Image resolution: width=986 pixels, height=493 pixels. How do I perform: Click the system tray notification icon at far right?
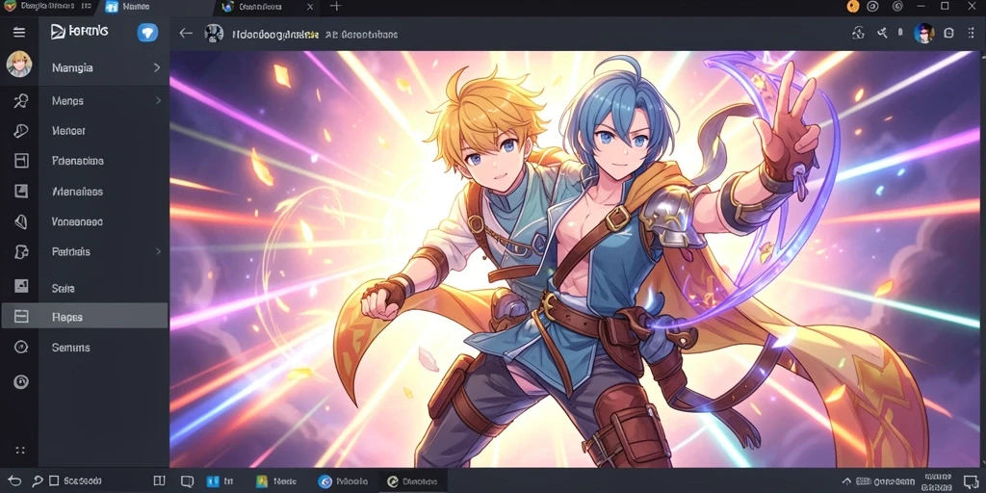971,481
